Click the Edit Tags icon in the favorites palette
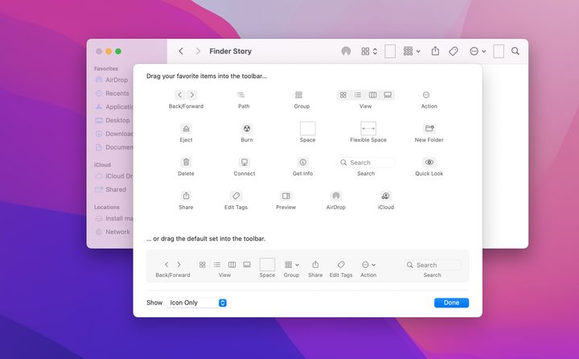Screen dimensions: 579x359 click(x=236, y=196)
